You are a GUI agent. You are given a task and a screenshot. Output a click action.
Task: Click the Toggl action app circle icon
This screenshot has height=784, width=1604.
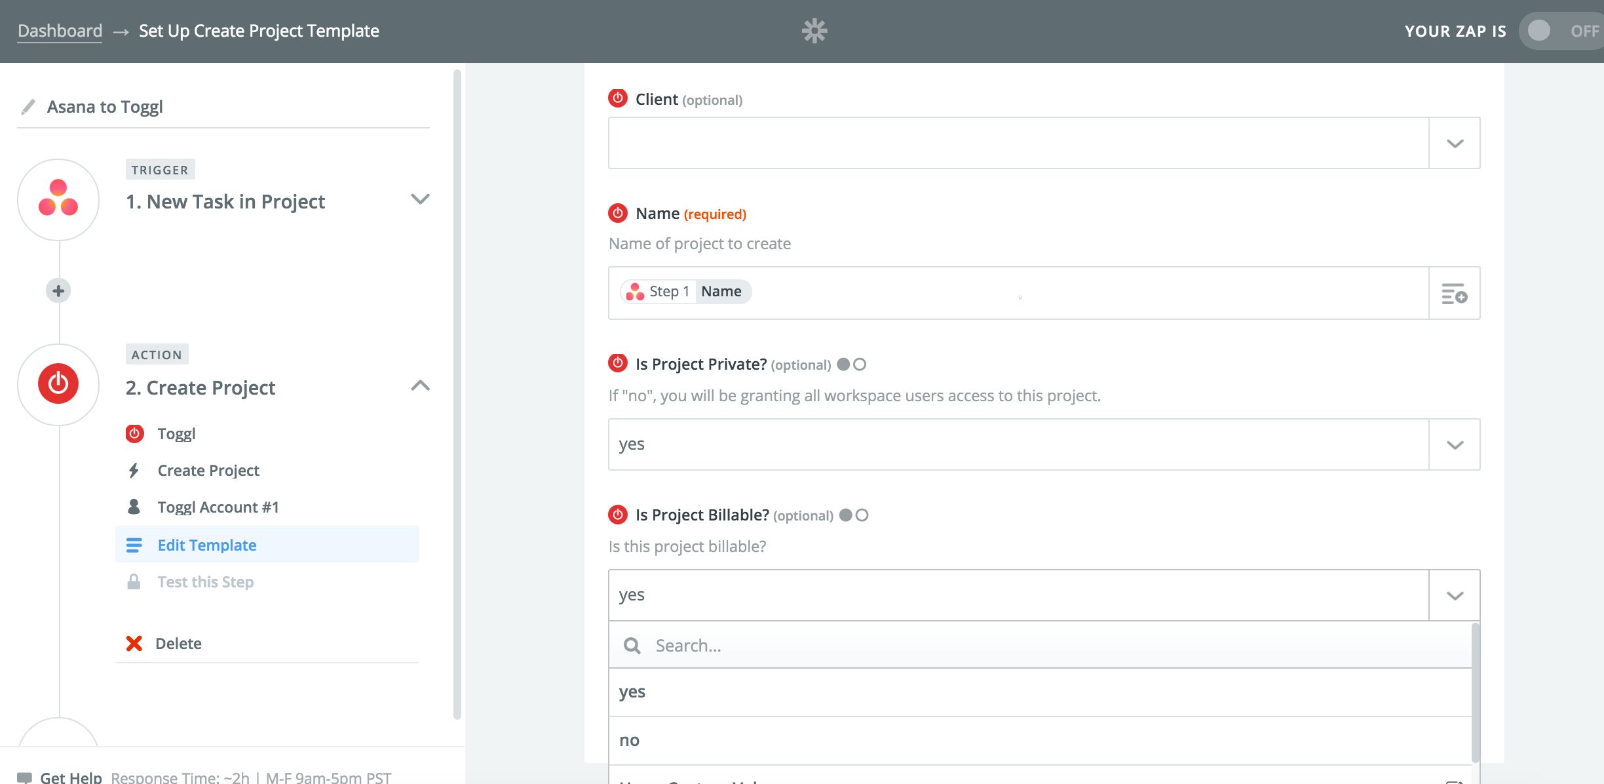pyautogui.click(x=58, y=384)
